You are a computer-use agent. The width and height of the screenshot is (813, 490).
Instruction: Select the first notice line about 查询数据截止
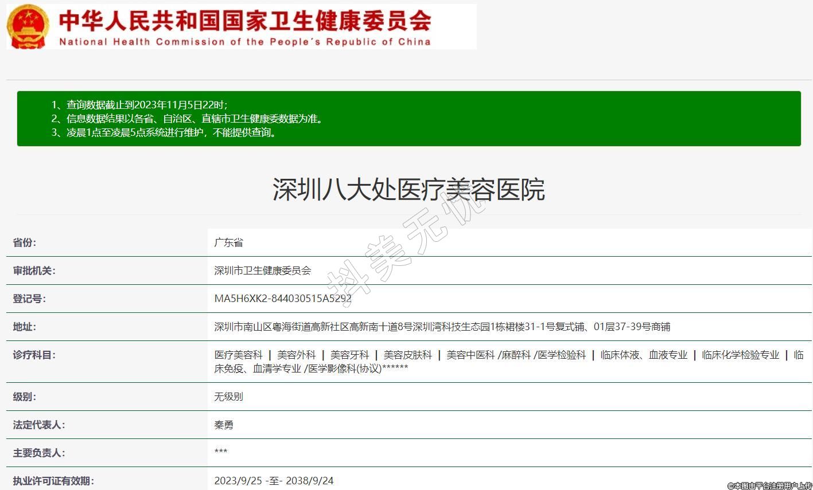139,105
